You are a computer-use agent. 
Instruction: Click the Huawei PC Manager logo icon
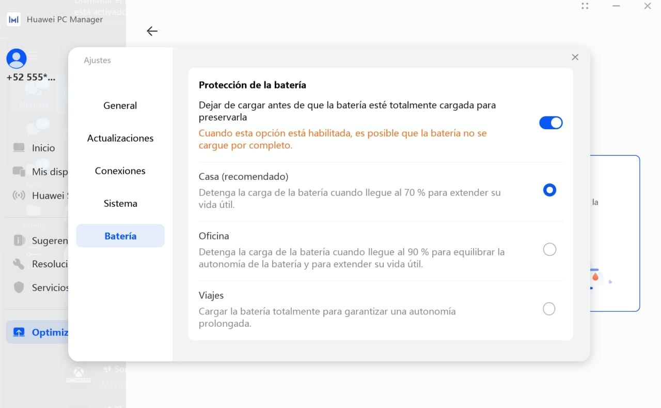[x=14, y=20]
